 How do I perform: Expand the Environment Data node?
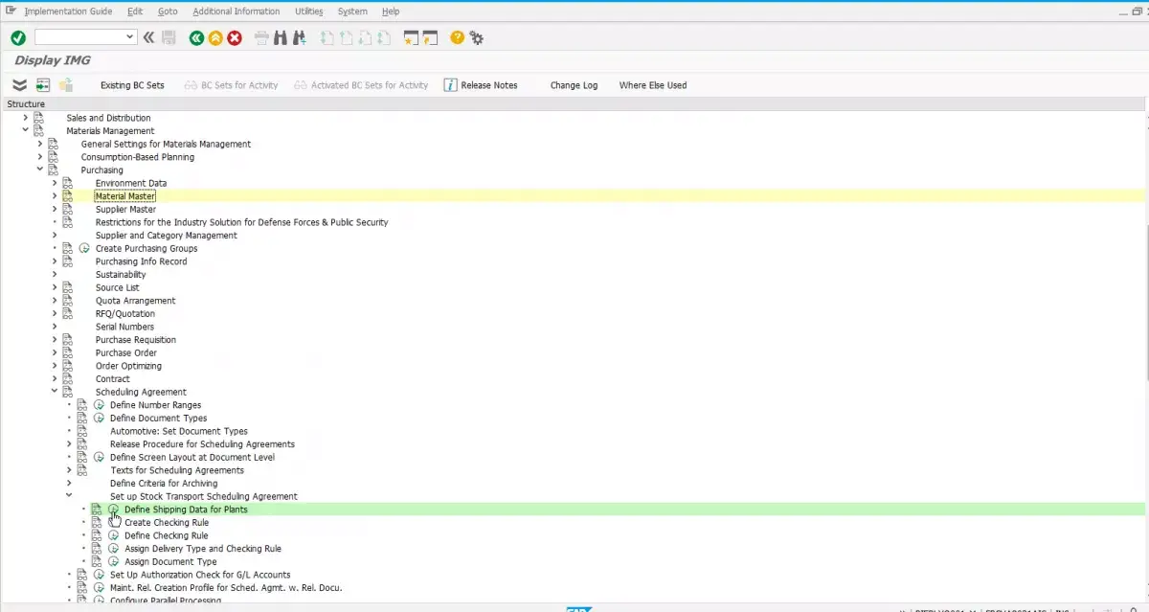pos(55,183)
